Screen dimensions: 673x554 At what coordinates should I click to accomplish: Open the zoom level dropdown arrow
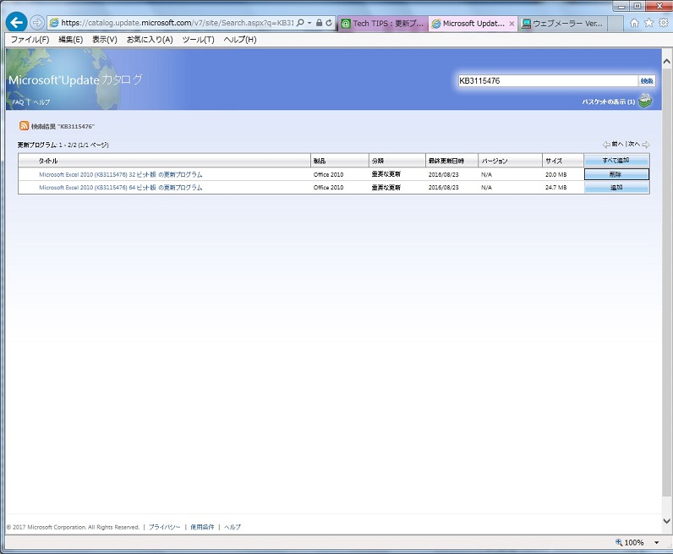(x=657, y=542)
